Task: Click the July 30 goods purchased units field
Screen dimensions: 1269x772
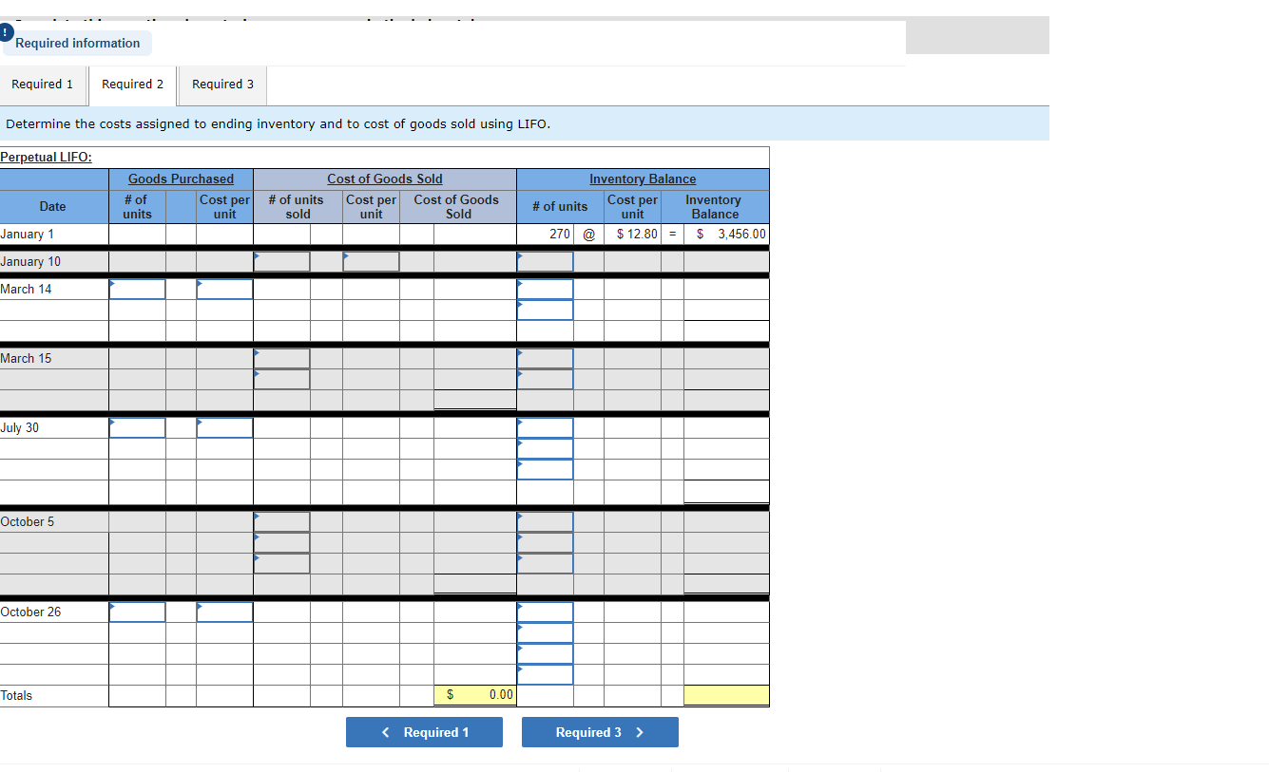Action: point(137,428)
